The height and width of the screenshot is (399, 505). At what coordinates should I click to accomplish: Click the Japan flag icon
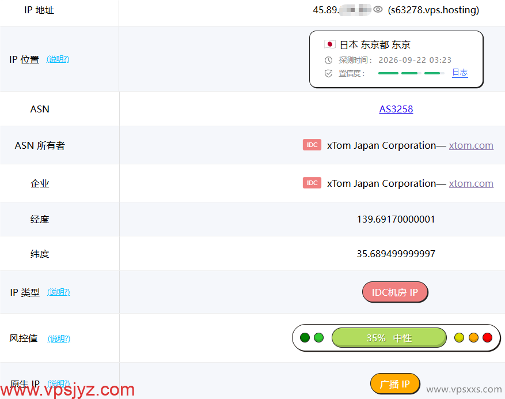coord(330,44)
